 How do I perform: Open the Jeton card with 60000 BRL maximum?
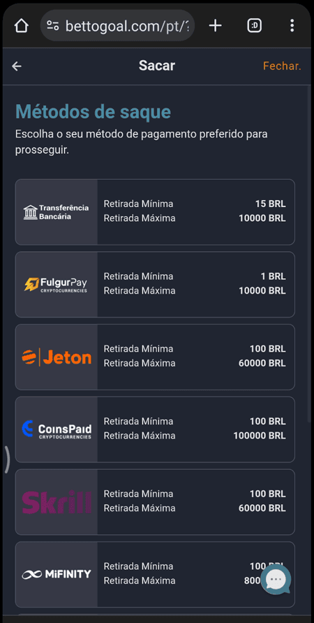tap(155, 357)
